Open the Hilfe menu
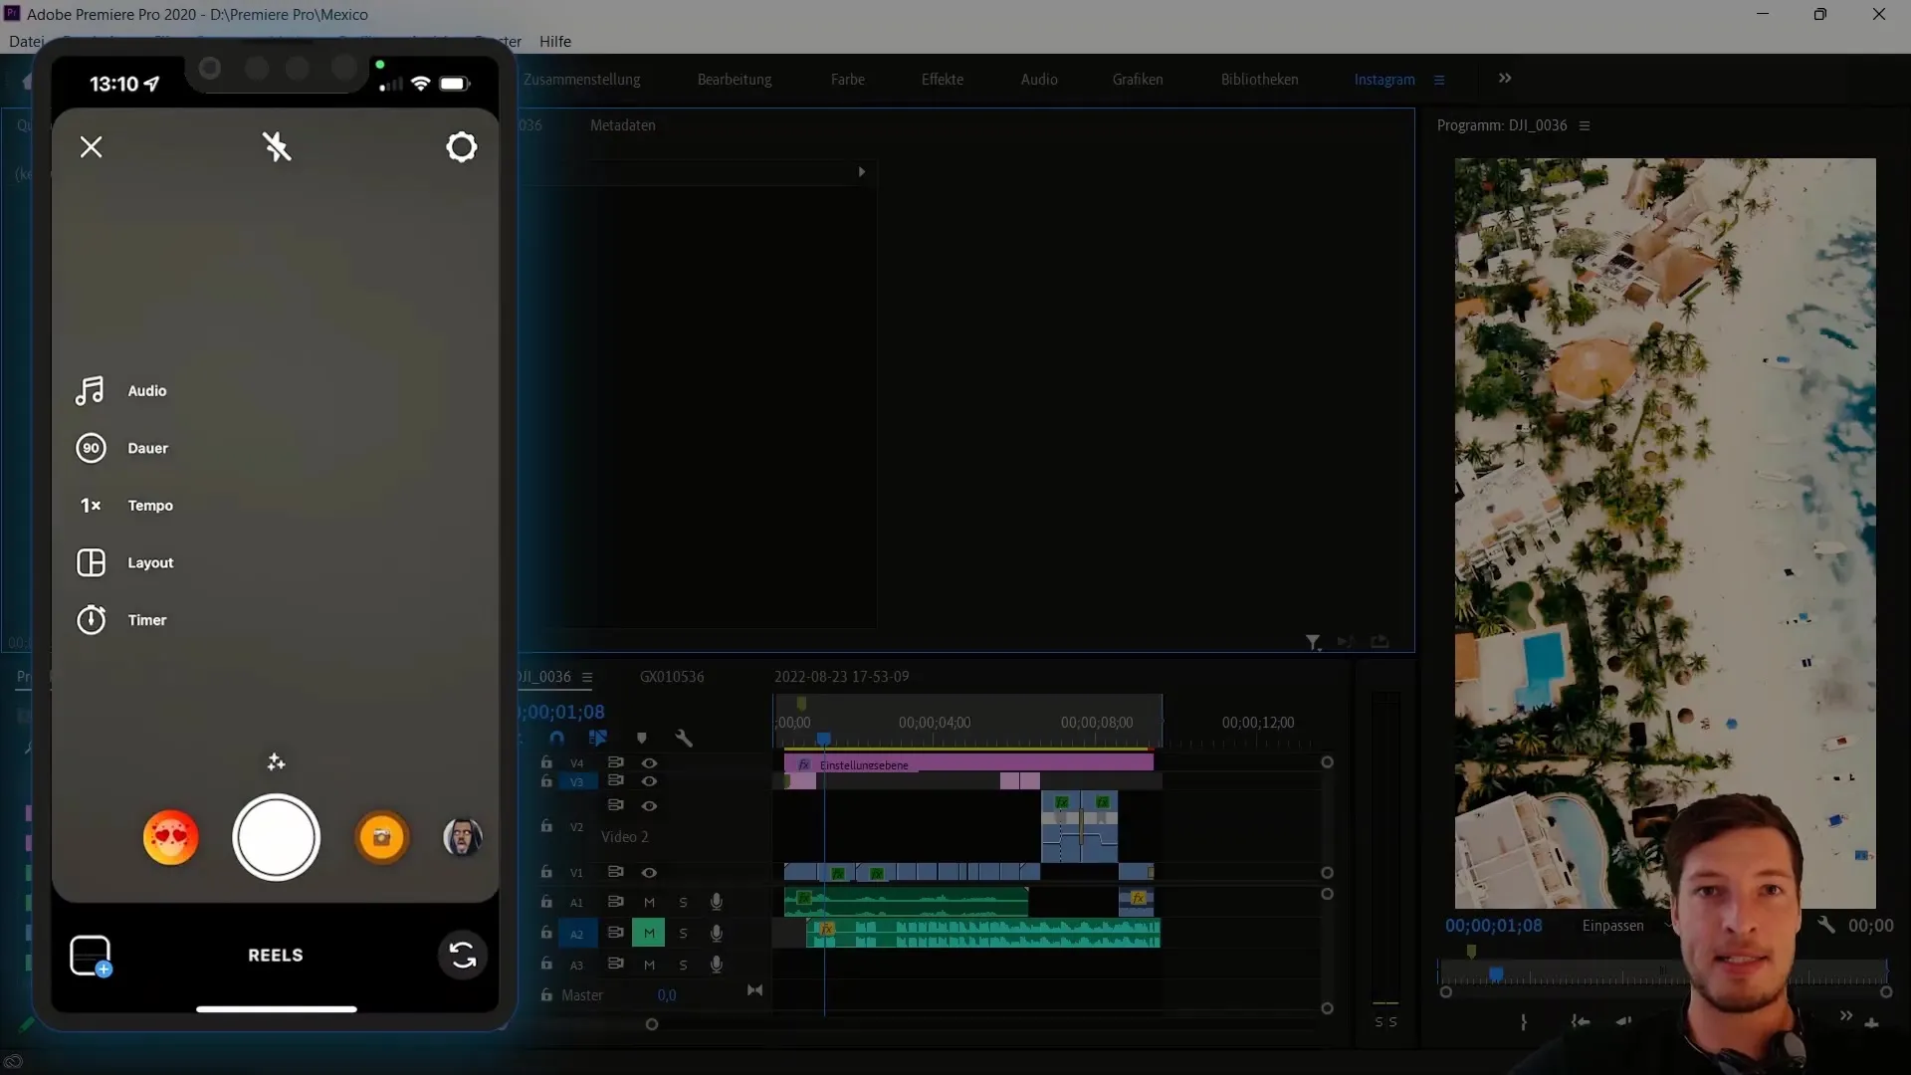The width and height of the screenshot is (1911, 1075). (555, 42)
